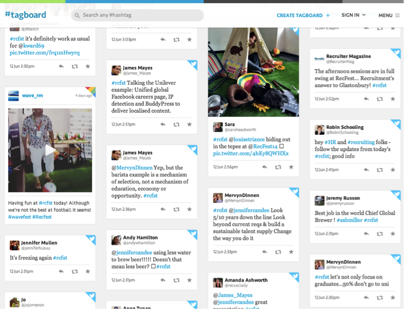Click the Google+ corner badge on wave_rm post
The width and height of the screenshot is (404, 309).
pyautogui.click(x=92, y=91)
